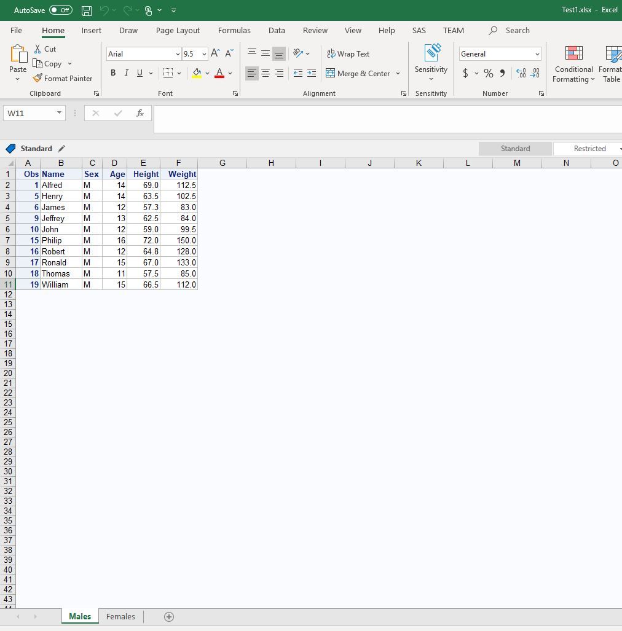622x631 pixels.
Task: Click the Cut button in Clipboard group
Action: pos(44,49)
